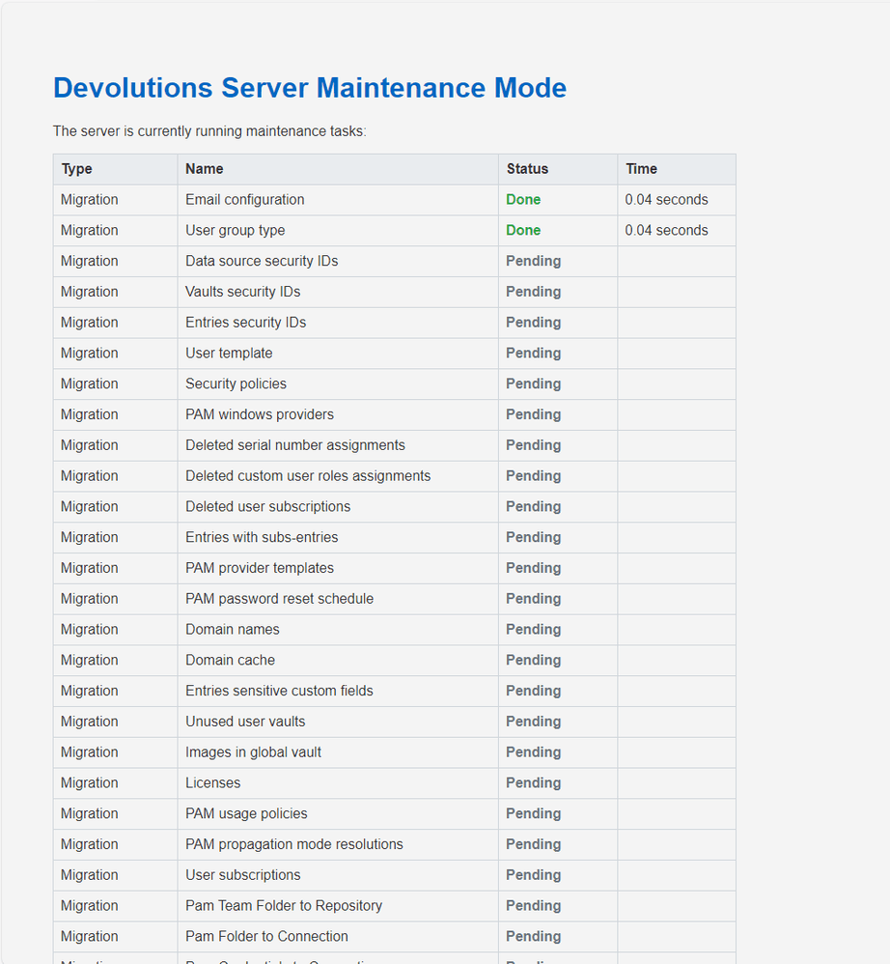
Task: Select the "Domain cache" name cell
Action: [338, 661]
